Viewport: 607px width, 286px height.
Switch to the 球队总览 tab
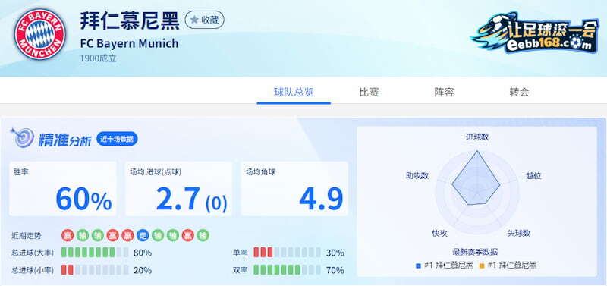point(294,92)
